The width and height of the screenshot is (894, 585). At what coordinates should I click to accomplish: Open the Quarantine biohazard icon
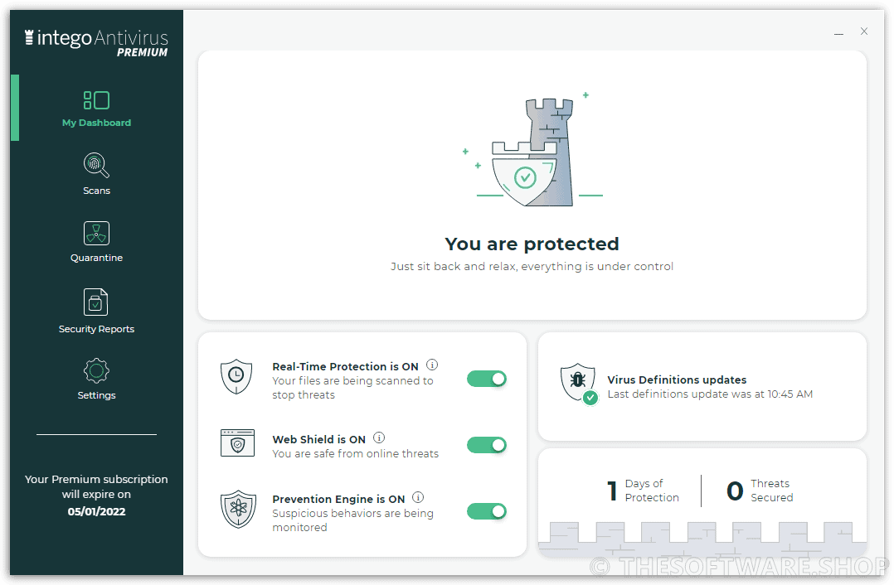(x=96, y=233)
